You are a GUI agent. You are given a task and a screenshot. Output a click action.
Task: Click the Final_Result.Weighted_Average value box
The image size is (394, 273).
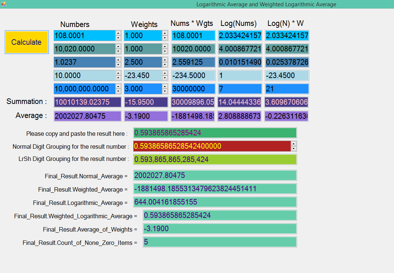[215, 189]
